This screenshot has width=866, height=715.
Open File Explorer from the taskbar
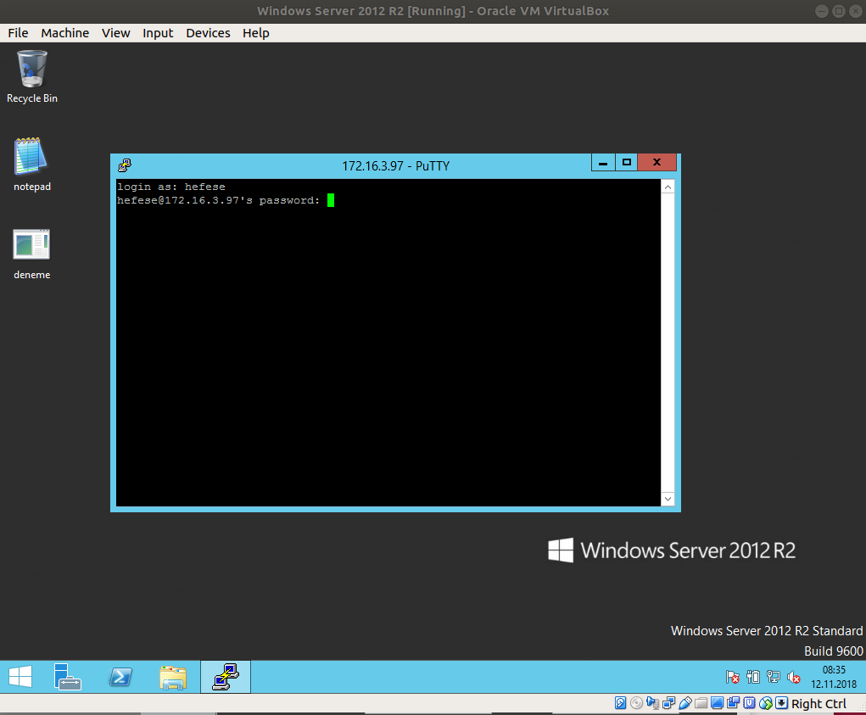(173, 677)
